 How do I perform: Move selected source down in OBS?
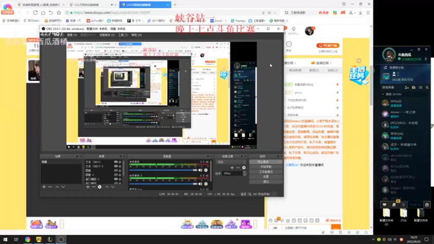(113, 187)
